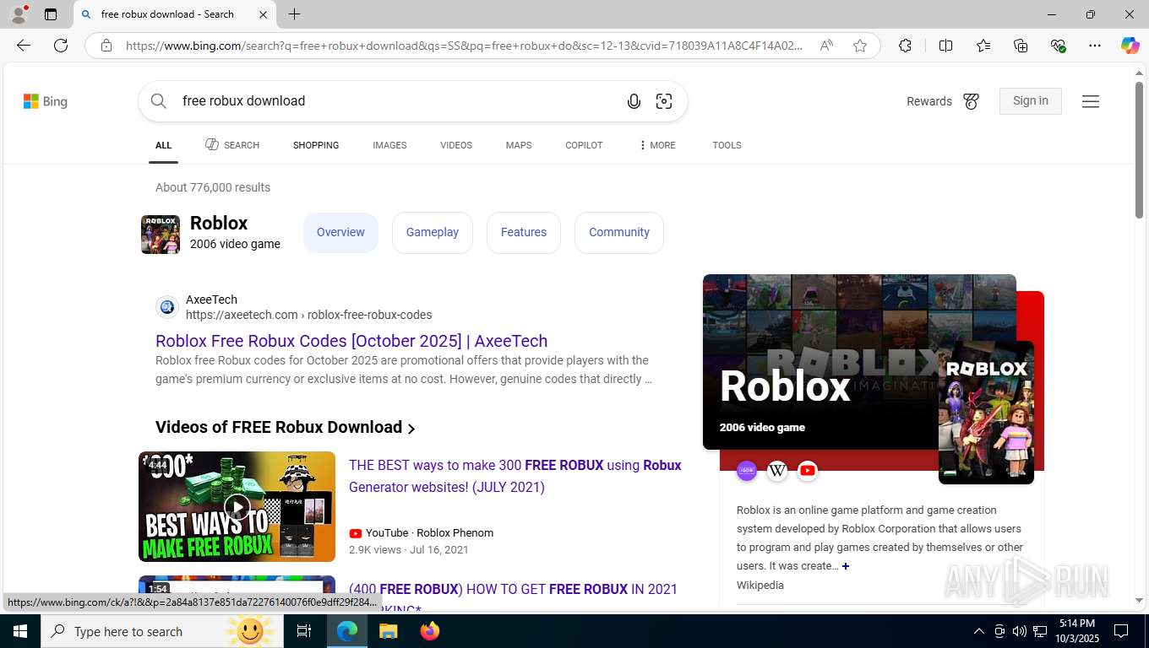The height and width of the screenshot is (648, 1149).
Task: Click the Sign in button
Action: coord(1031,101)
